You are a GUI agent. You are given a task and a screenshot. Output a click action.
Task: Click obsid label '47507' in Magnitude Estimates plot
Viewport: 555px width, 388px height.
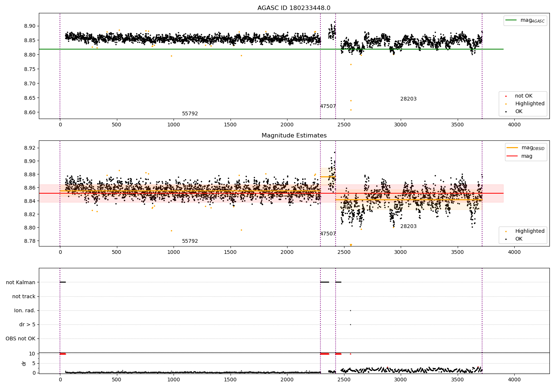coord(328,234)
